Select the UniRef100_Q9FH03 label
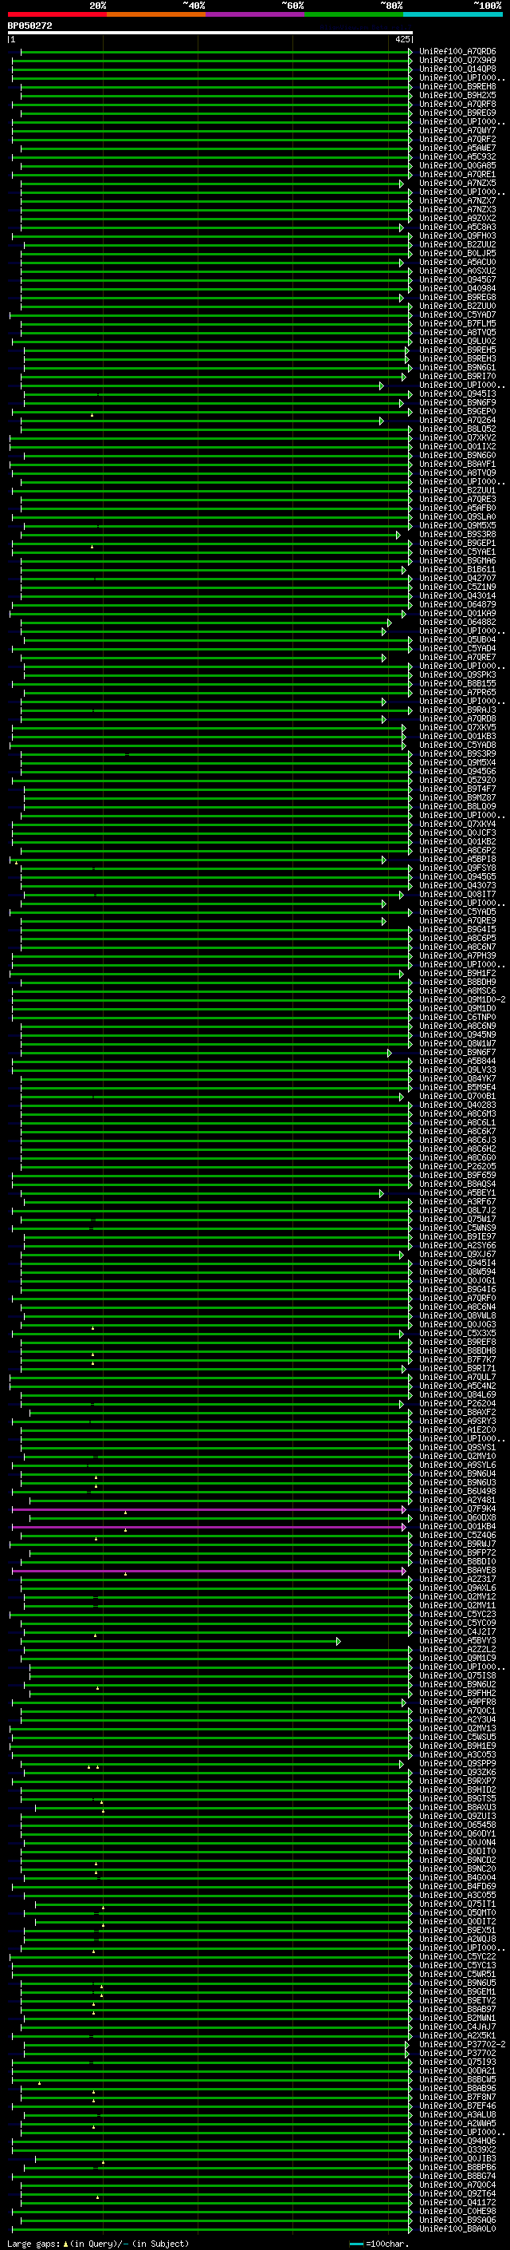The image size is (510, 2250). (x=457, y=235)
